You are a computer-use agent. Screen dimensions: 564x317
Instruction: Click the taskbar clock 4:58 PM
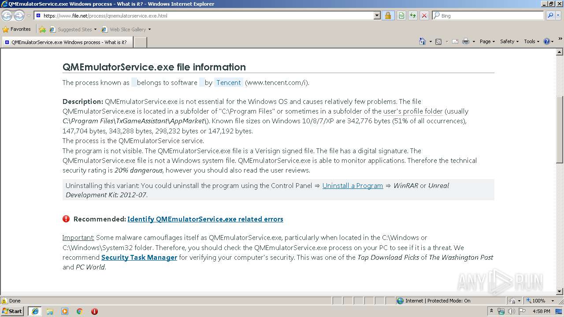point(541,311)
